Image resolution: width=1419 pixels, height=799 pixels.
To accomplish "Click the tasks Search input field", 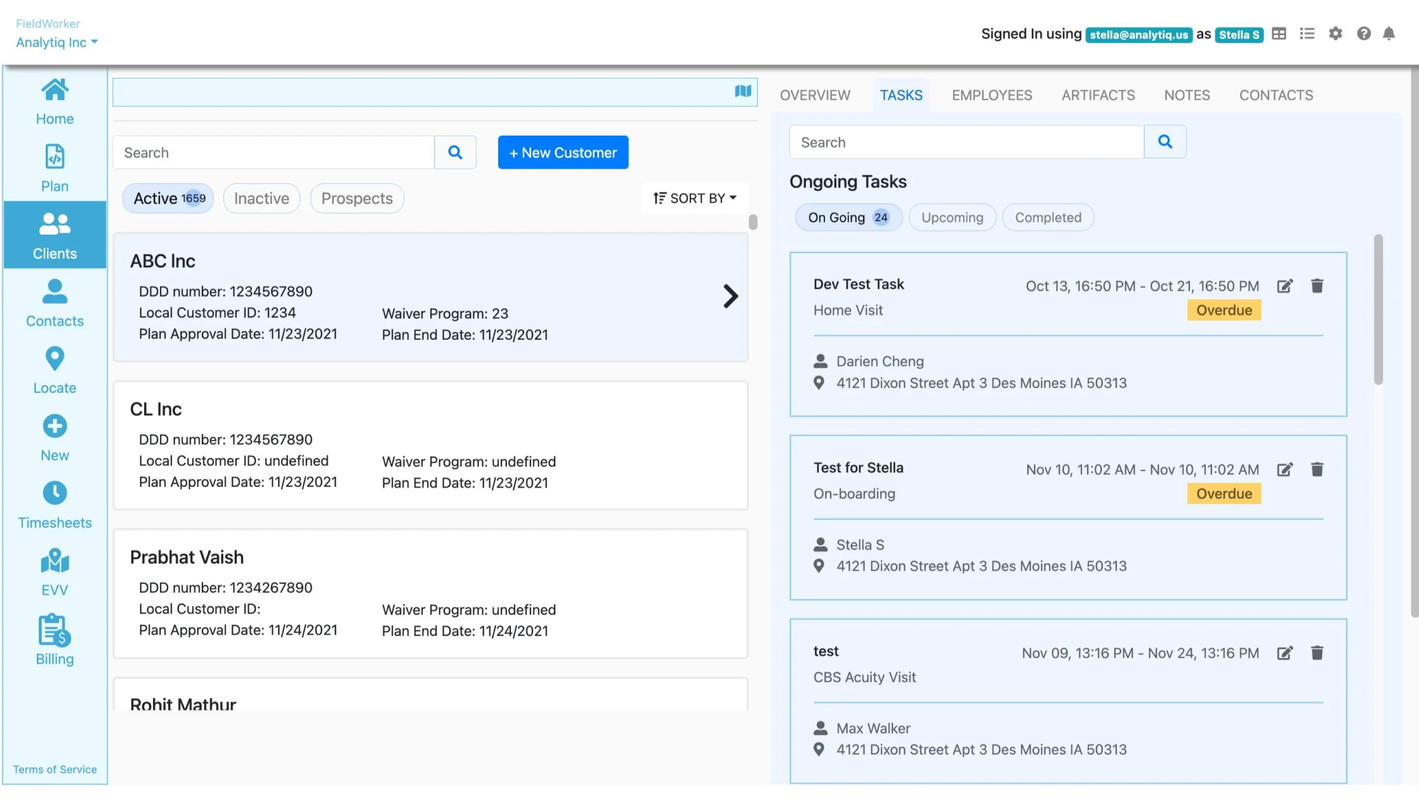I will (966, 142).
